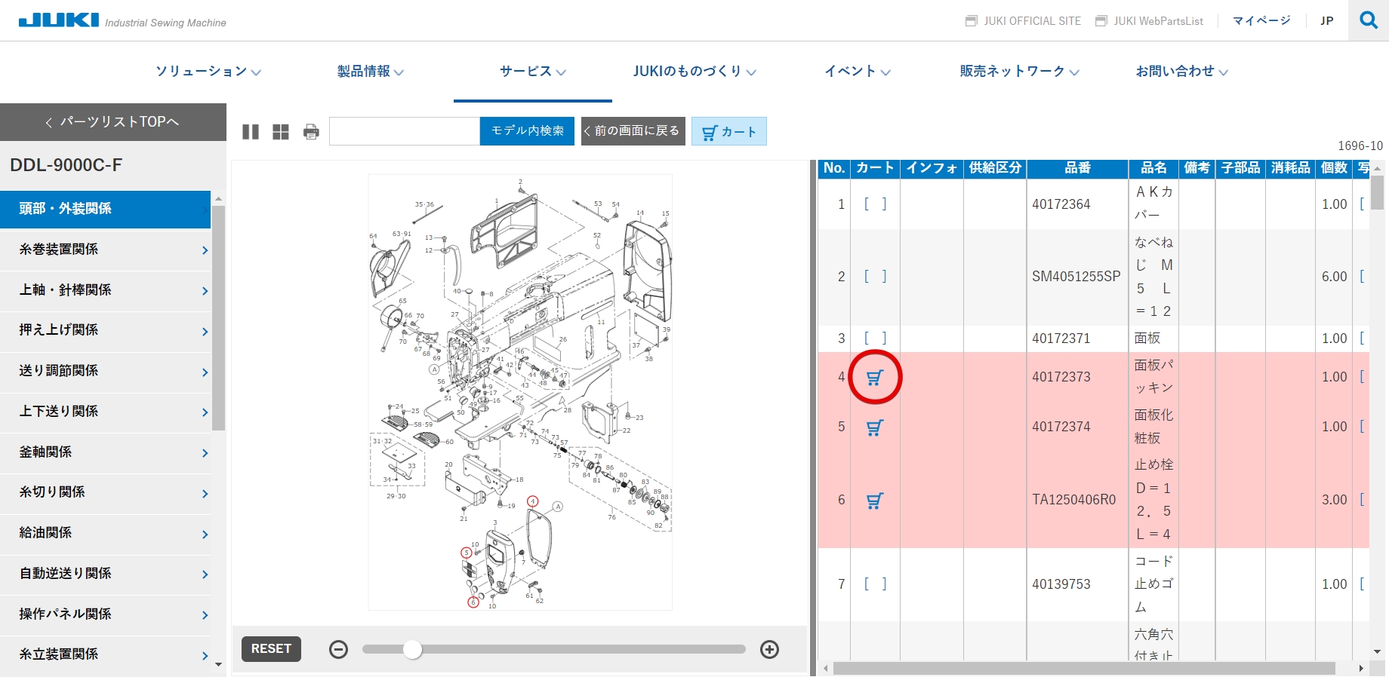Image resolution: width=1389 pixels, height=677 pixels.
Task: Open 上下送り関係 category
Action: [x=106, y=412]
